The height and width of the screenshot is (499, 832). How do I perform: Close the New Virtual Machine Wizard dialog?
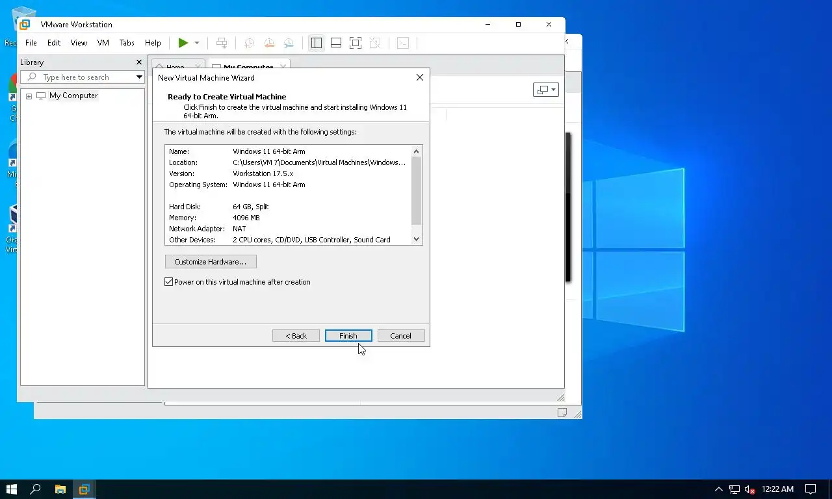420,77
